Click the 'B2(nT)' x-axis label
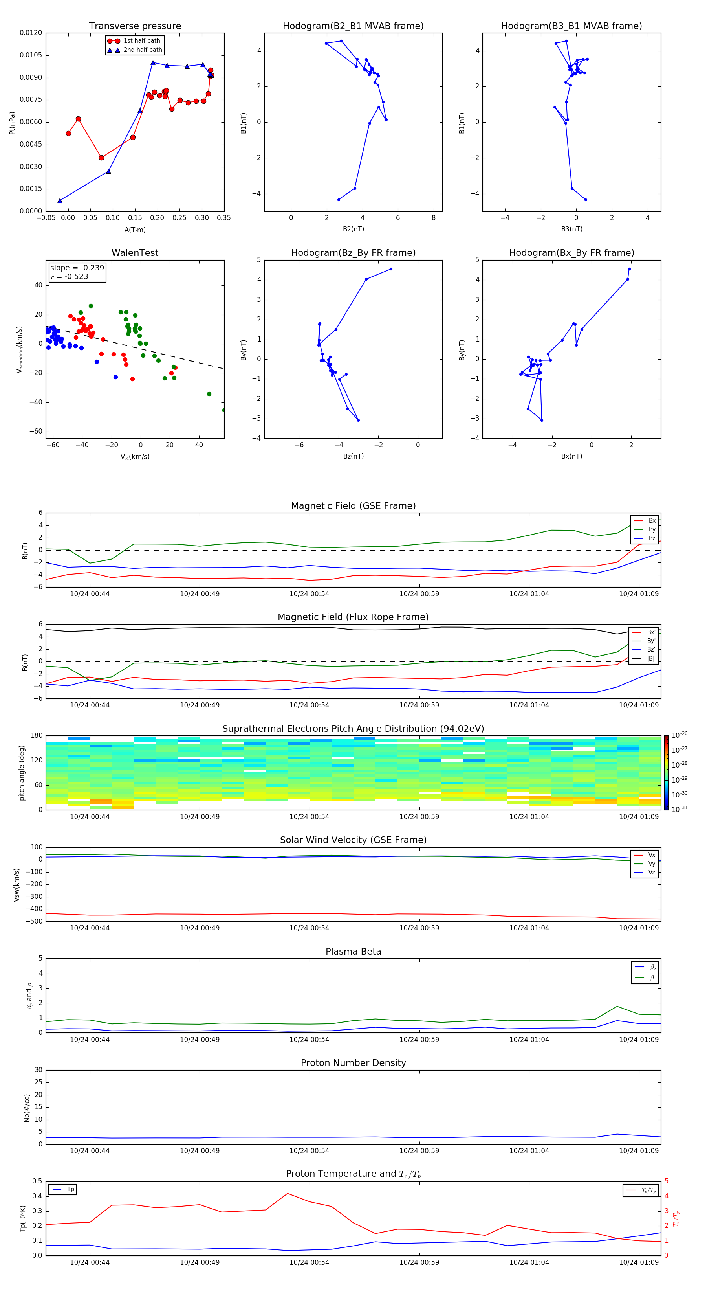Screen dimensions: 707x1297 click(x=353, y=229)
